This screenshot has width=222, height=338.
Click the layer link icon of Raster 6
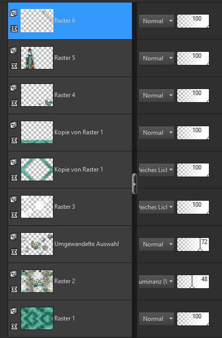pos(14,14)
